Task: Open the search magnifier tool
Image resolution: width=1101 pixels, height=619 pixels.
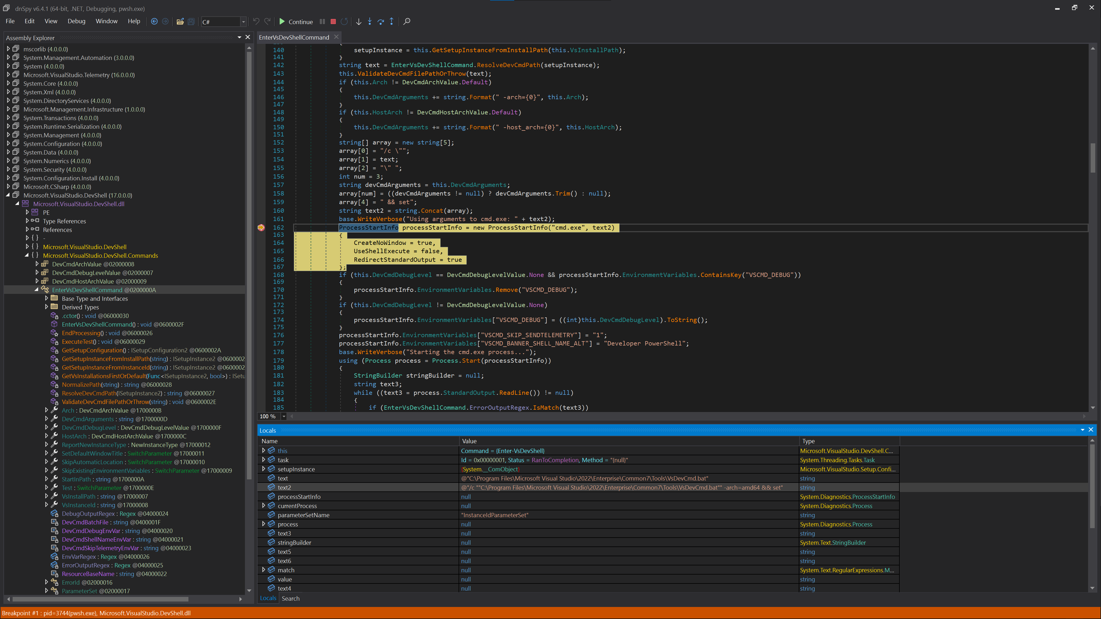Action: pos(407,21)
